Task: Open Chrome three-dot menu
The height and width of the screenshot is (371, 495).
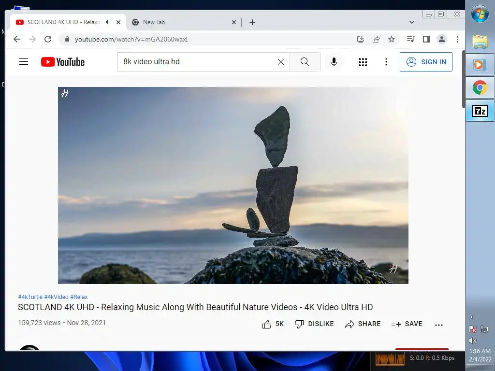Action: [x=457, y=39]
